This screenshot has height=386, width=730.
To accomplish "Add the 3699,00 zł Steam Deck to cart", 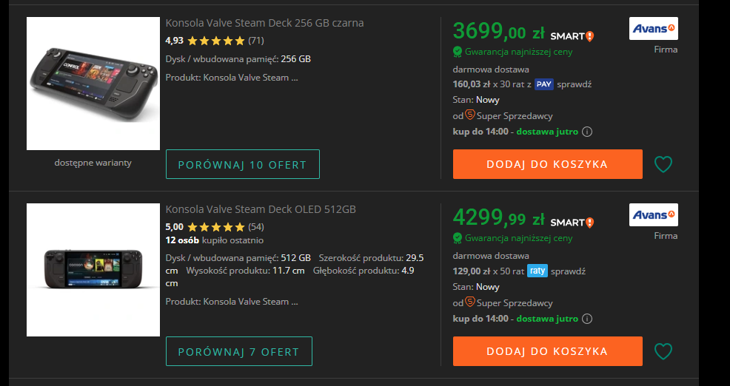I will click(x=548, y=164).
